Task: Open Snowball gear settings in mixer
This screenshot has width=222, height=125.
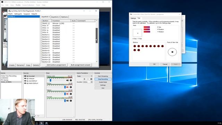Action: pyautogui.click(x=71, y=101)
